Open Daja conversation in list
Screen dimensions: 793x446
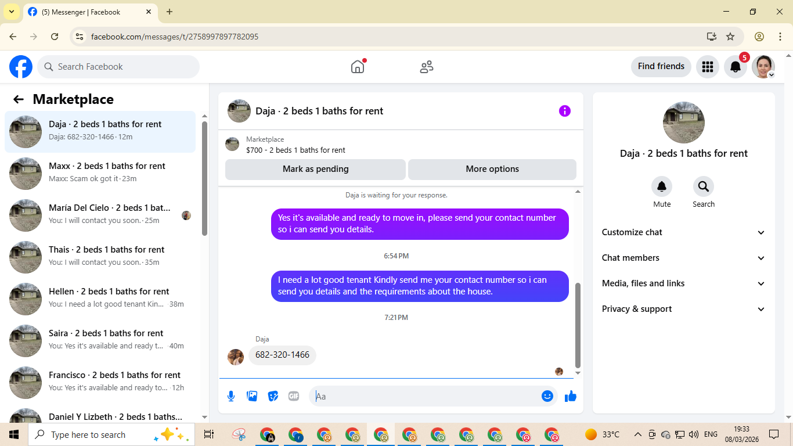click(100, 132)
